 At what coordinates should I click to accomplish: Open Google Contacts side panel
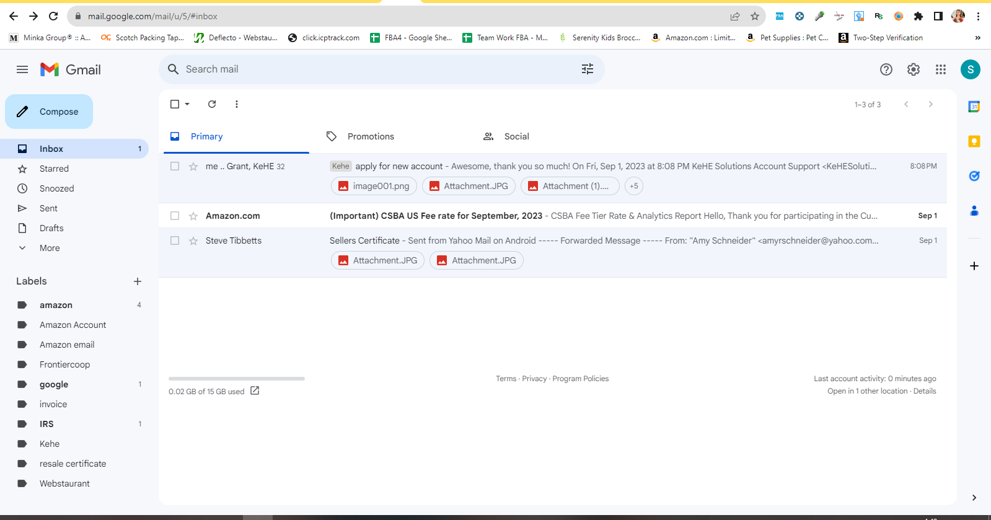pyautogui.click(x=974, y=211)
